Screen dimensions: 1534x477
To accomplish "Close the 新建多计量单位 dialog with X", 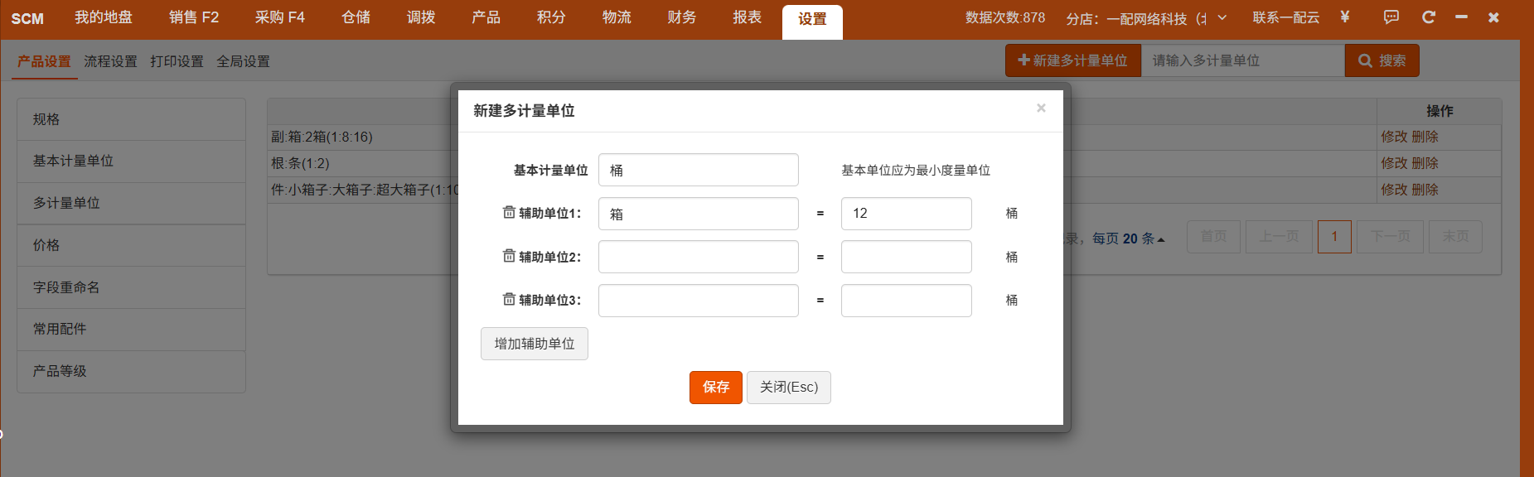I will click(1041, 108).
